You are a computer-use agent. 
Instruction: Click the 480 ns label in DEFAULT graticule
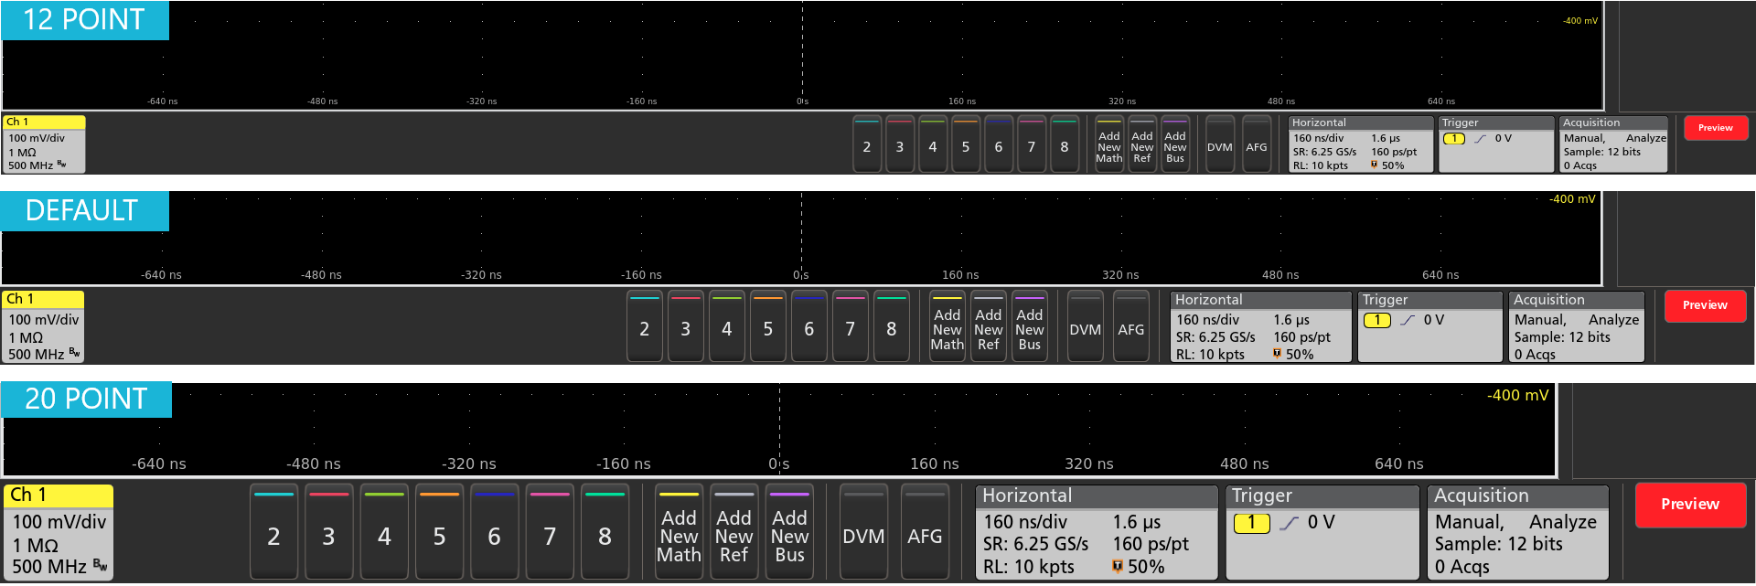pos(1280,274)
